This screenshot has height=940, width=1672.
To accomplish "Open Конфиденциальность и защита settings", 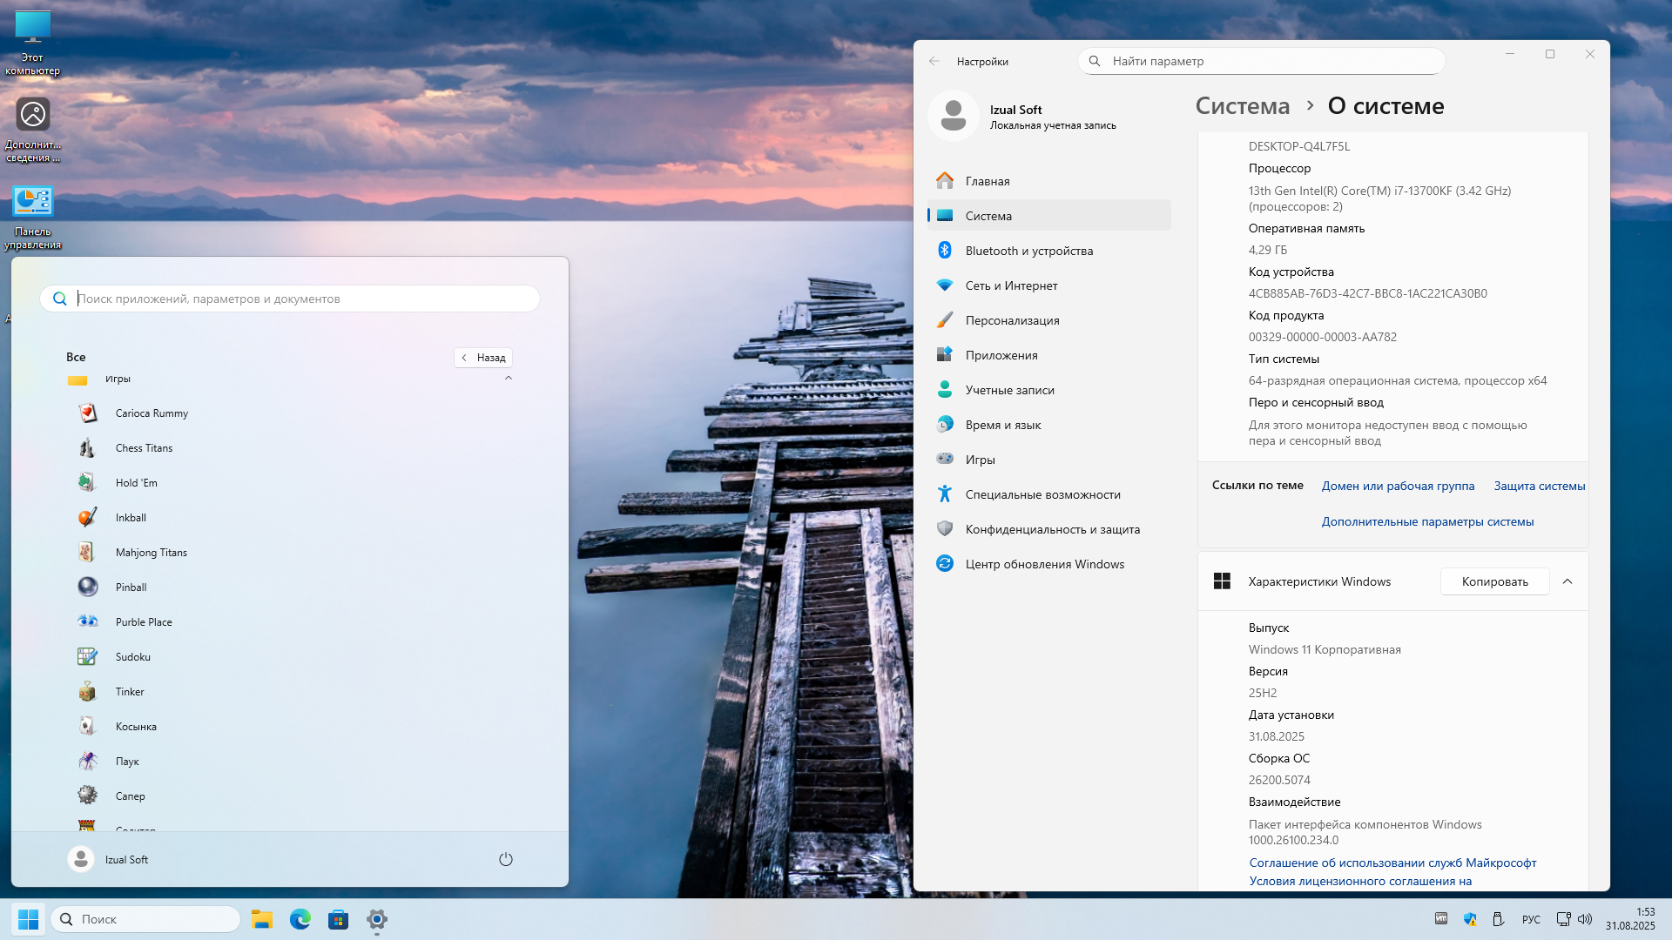I will pyautogui.click(x=1049, y=529).
